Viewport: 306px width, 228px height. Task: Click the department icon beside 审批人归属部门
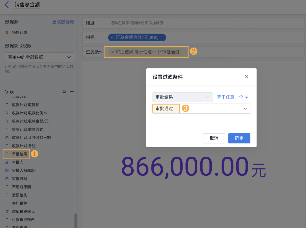point(7,170)
